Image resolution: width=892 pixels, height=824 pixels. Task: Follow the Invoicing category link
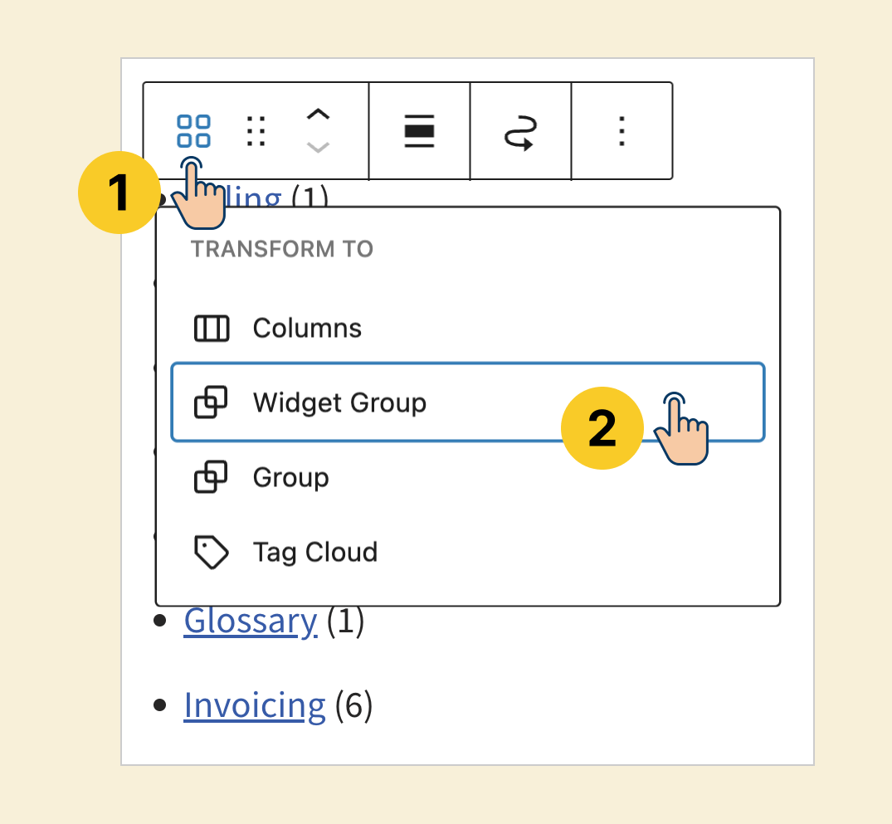pos(254,705)
